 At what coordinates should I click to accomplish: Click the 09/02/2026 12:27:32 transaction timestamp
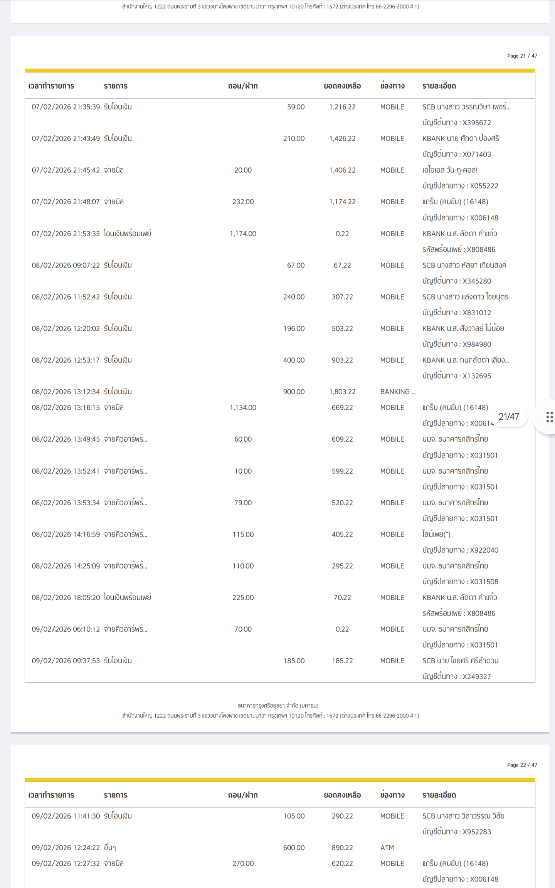[66, 863]
